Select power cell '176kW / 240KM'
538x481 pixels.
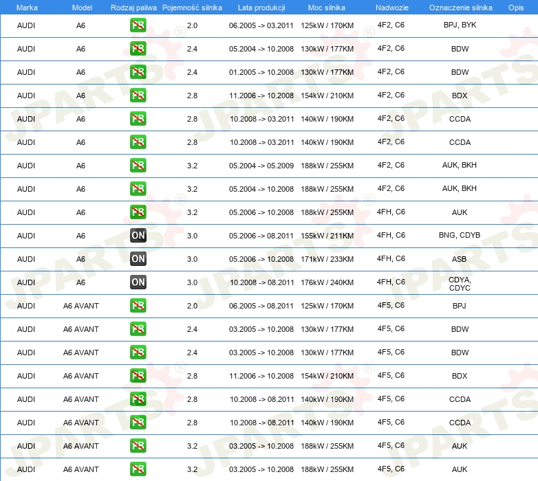tap(327, 282)
